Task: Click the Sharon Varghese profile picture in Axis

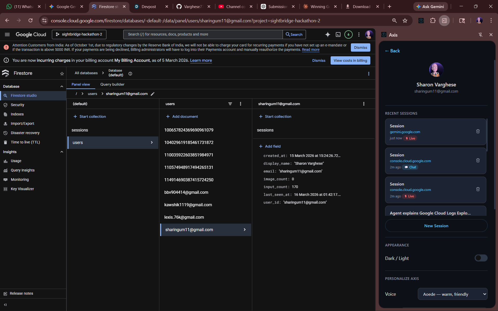Action: pos(436,70)
